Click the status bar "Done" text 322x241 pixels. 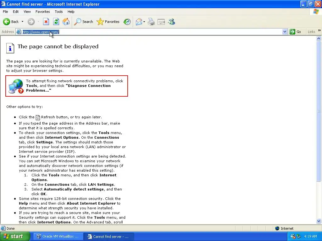tap(10, 228)
